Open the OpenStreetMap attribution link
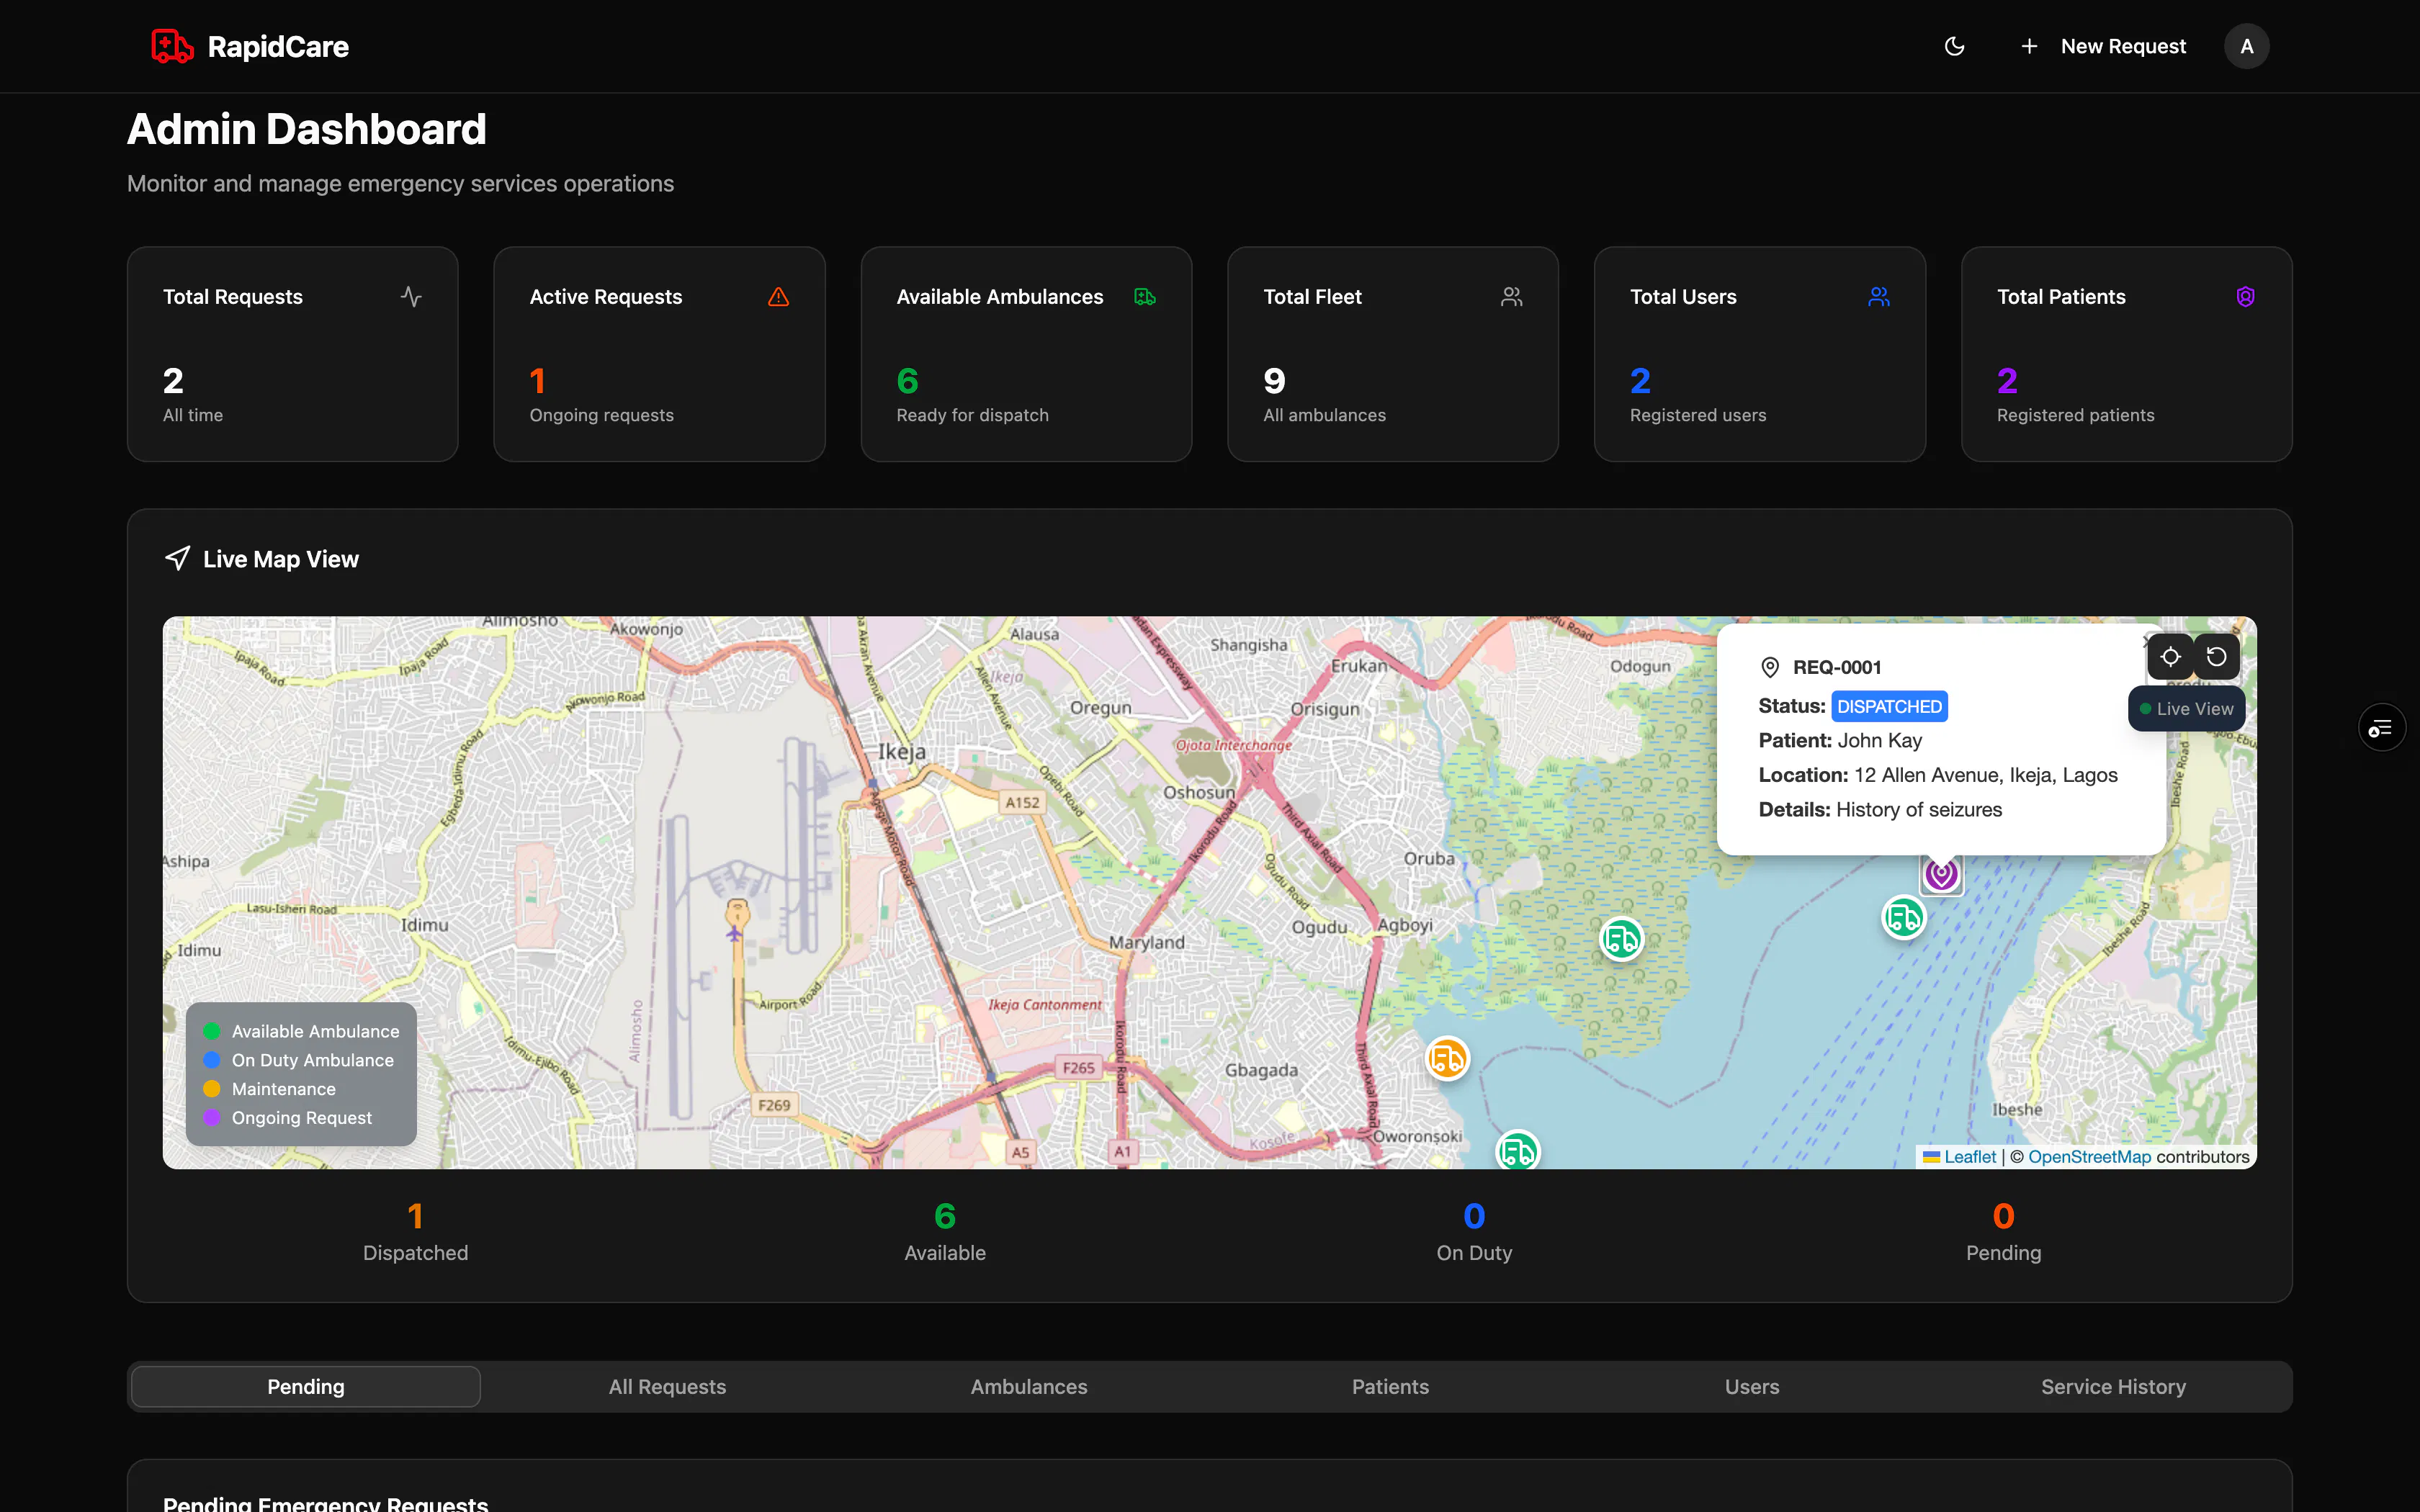Screen dimensions: 2420x1512 [2089, 1156]
